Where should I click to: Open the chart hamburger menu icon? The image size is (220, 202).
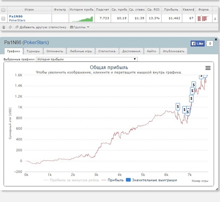[208, 68]
